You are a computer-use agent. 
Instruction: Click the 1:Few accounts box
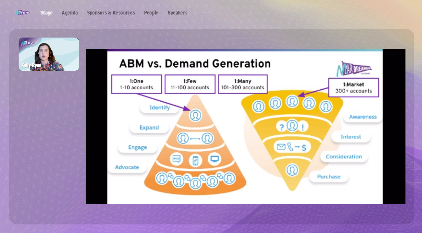click(190, 84)
